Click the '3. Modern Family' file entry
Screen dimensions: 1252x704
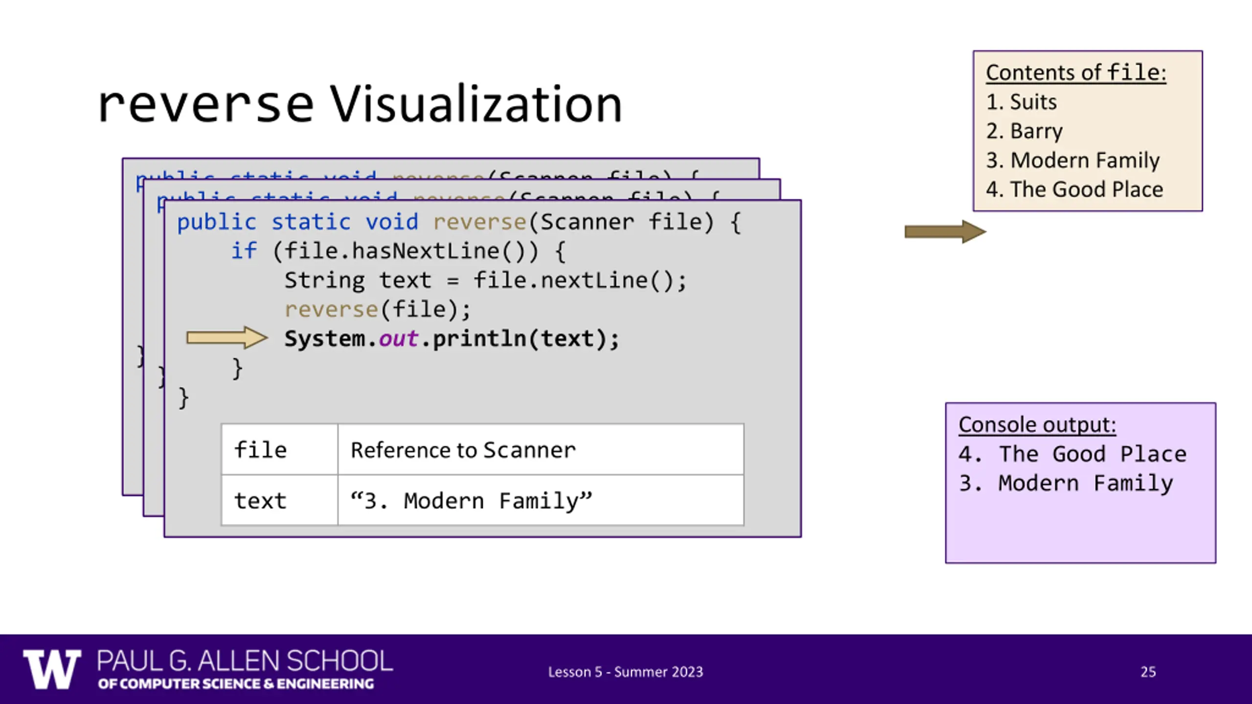tap(1073, 160)
